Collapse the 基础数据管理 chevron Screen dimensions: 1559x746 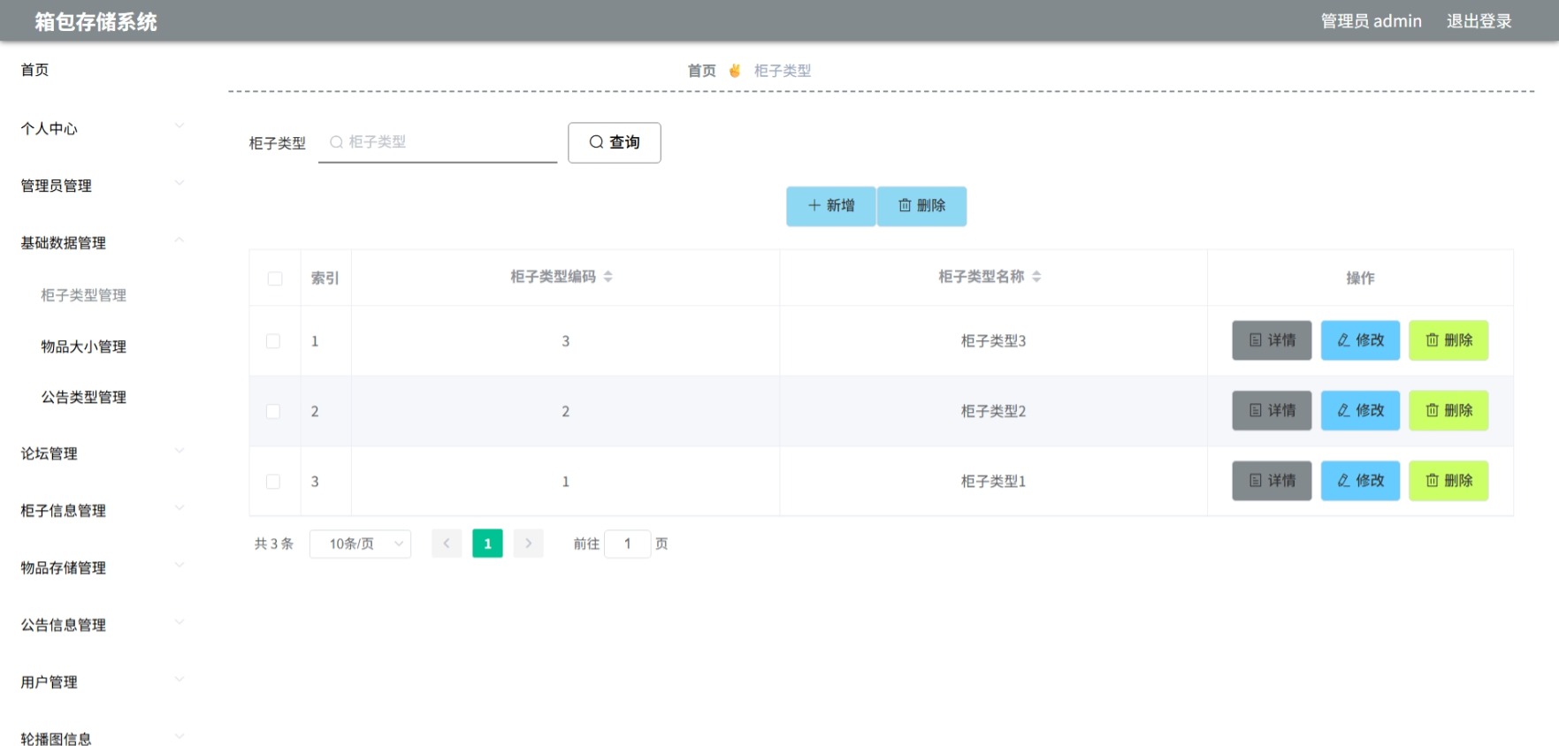(180, 240)
